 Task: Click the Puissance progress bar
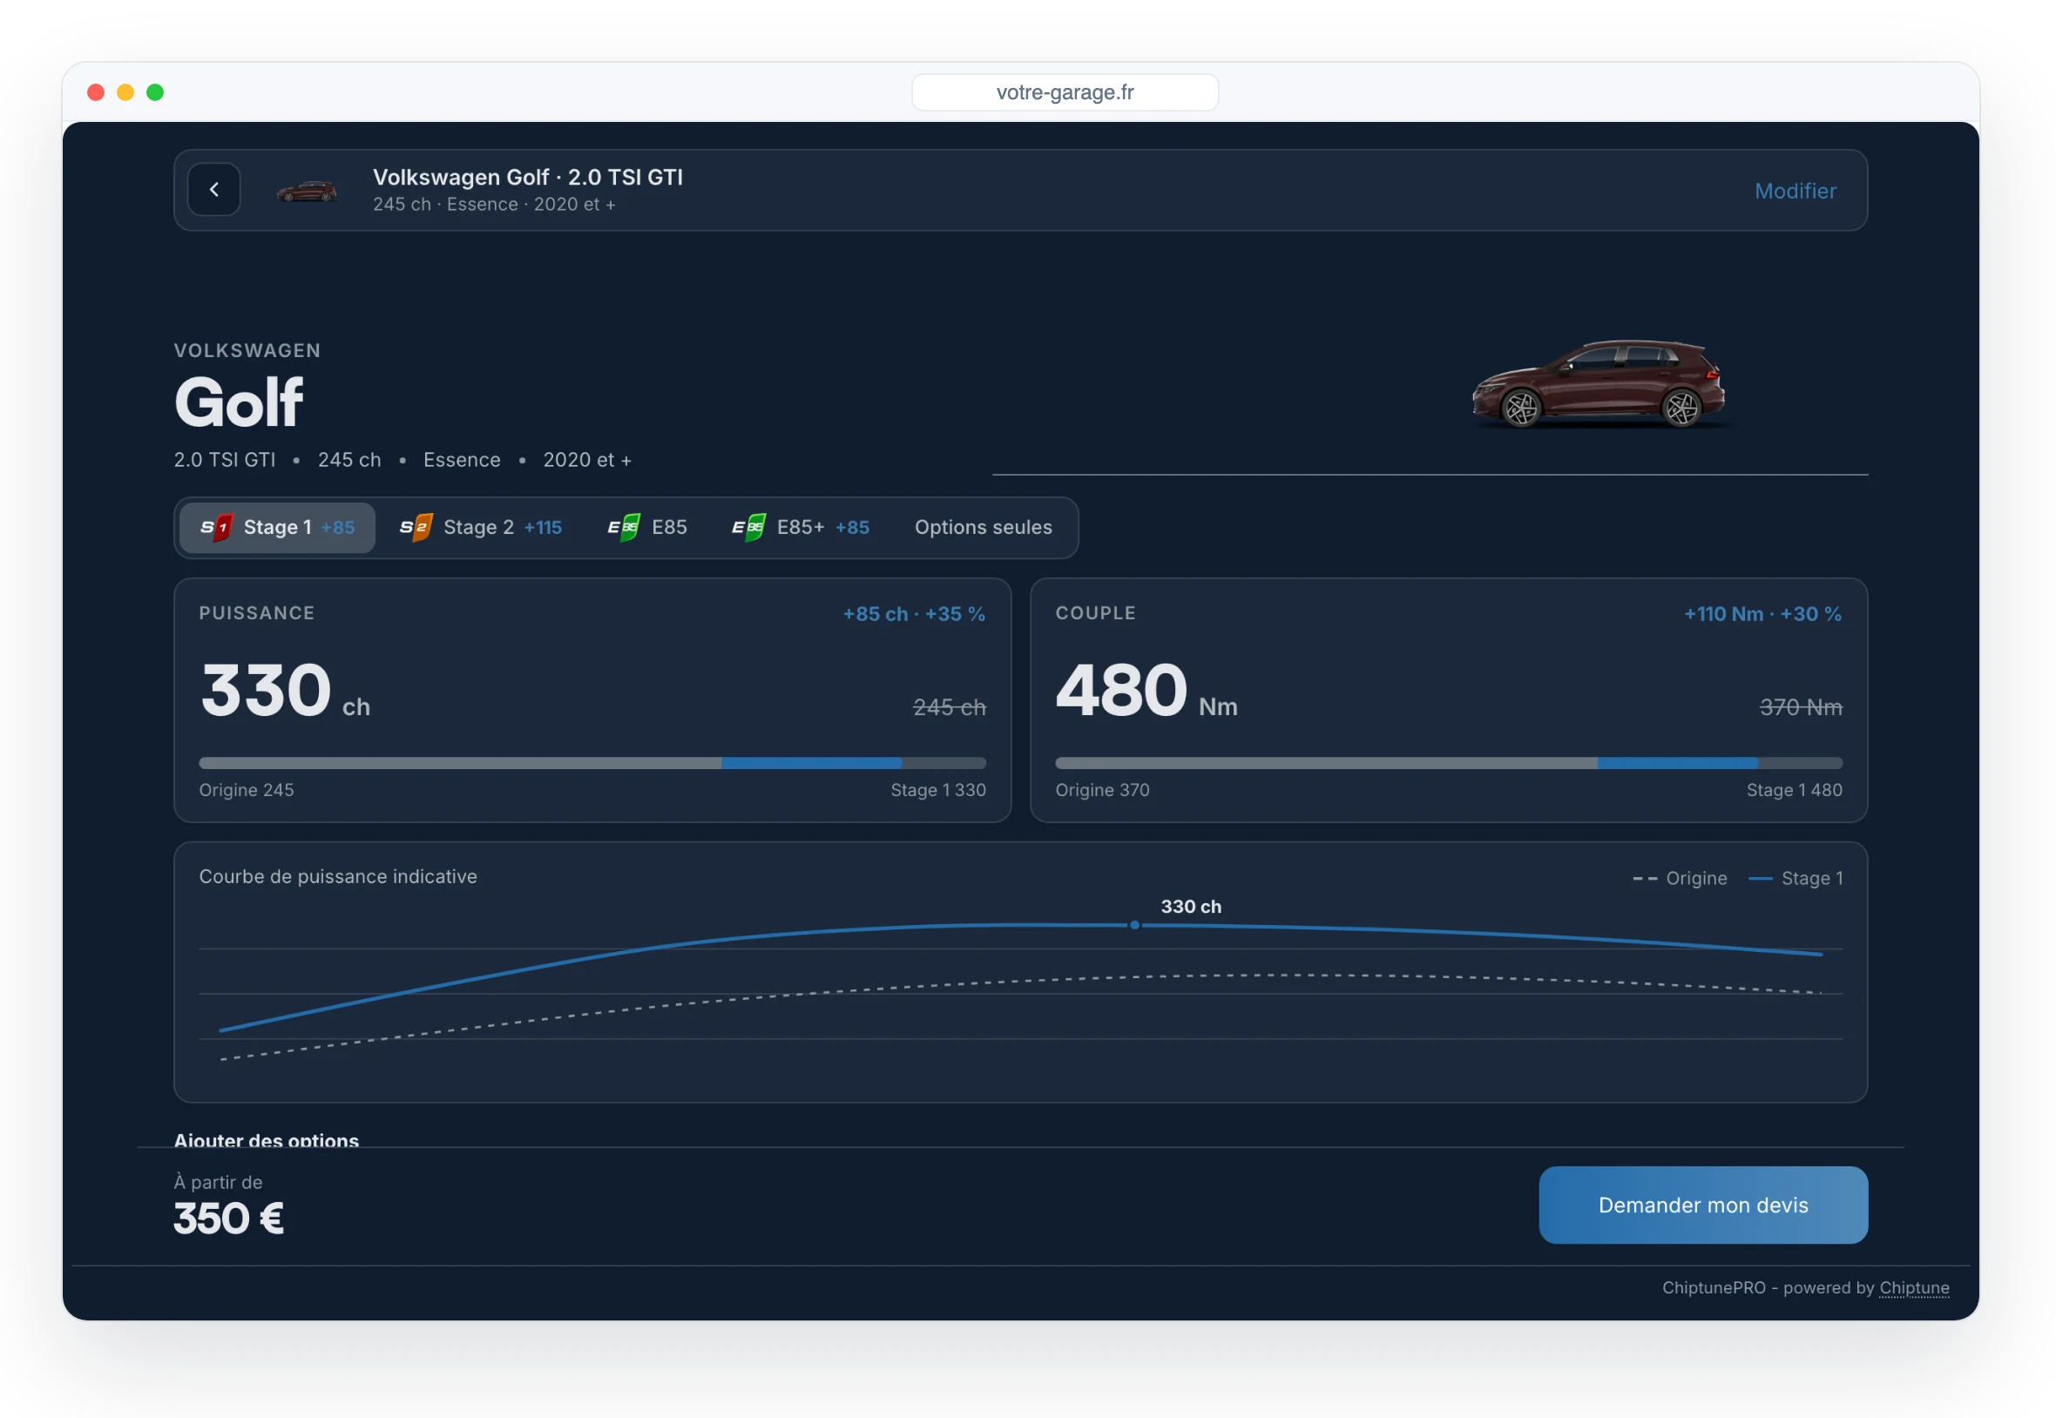click(592, 763)
